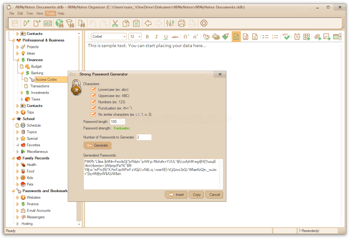Apply bold formatting
The image size is (350, 238).
[x=147, y=37]
